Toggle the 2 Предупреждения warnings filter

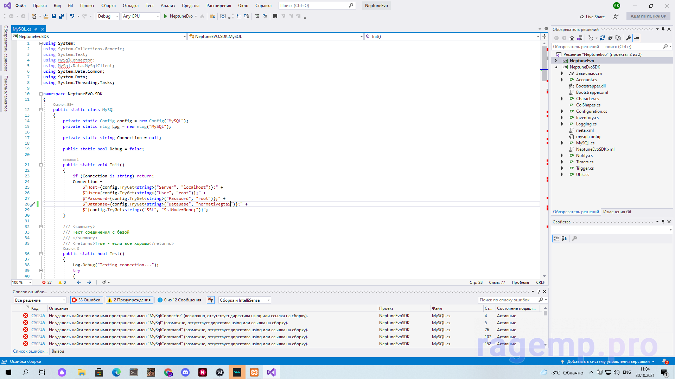(129, 300)
